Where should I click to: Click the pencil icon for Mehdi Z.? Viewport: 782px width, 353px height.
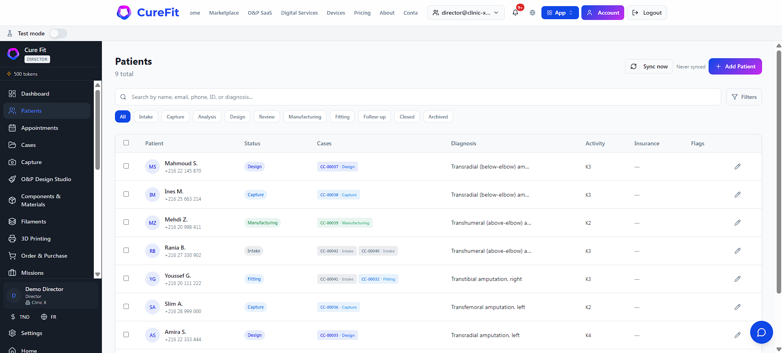point(738,223)
